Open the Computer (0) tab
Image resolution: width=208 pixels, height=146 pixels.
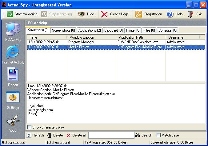coord(168,30)
